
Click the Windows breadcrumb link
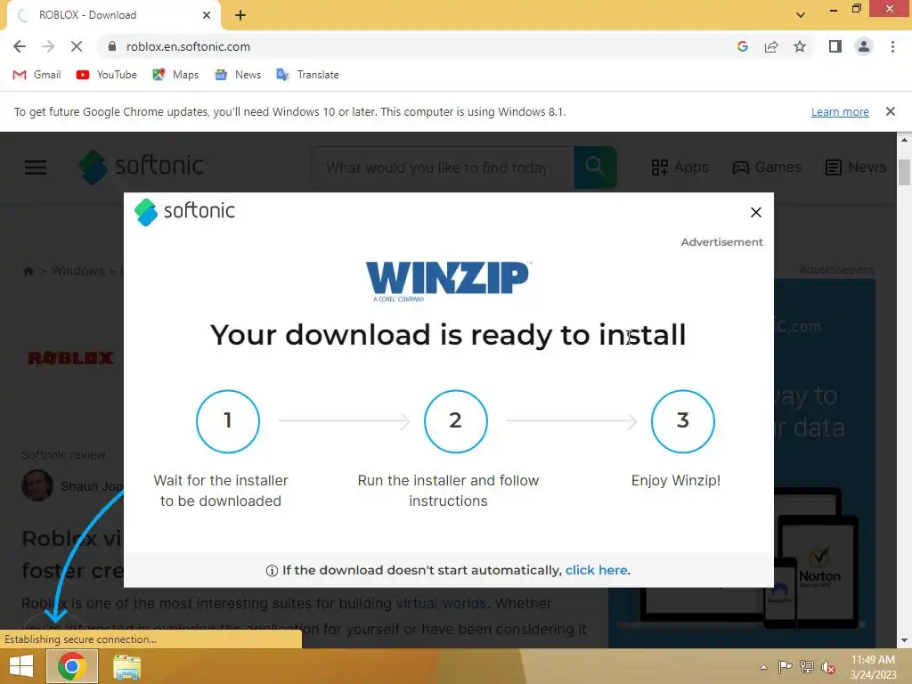(x=77, y=271)
